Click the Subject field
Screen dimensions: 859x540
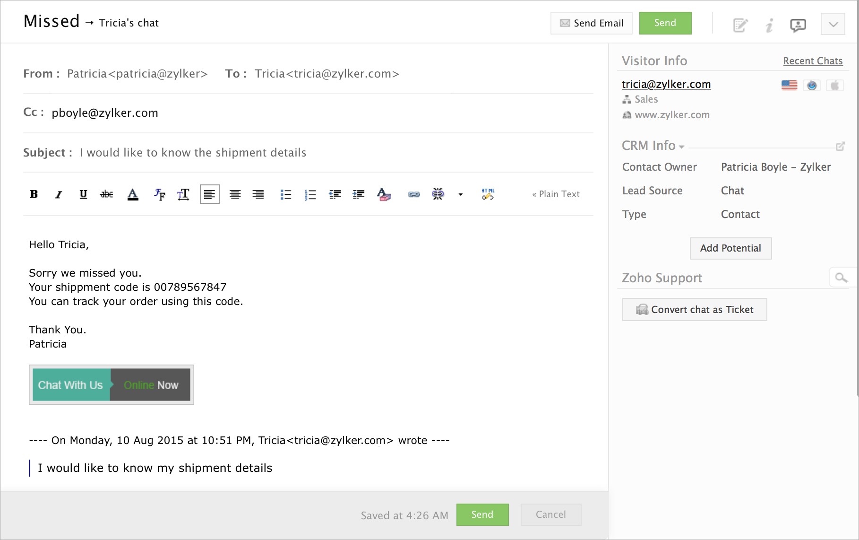(x=308, y=153)
